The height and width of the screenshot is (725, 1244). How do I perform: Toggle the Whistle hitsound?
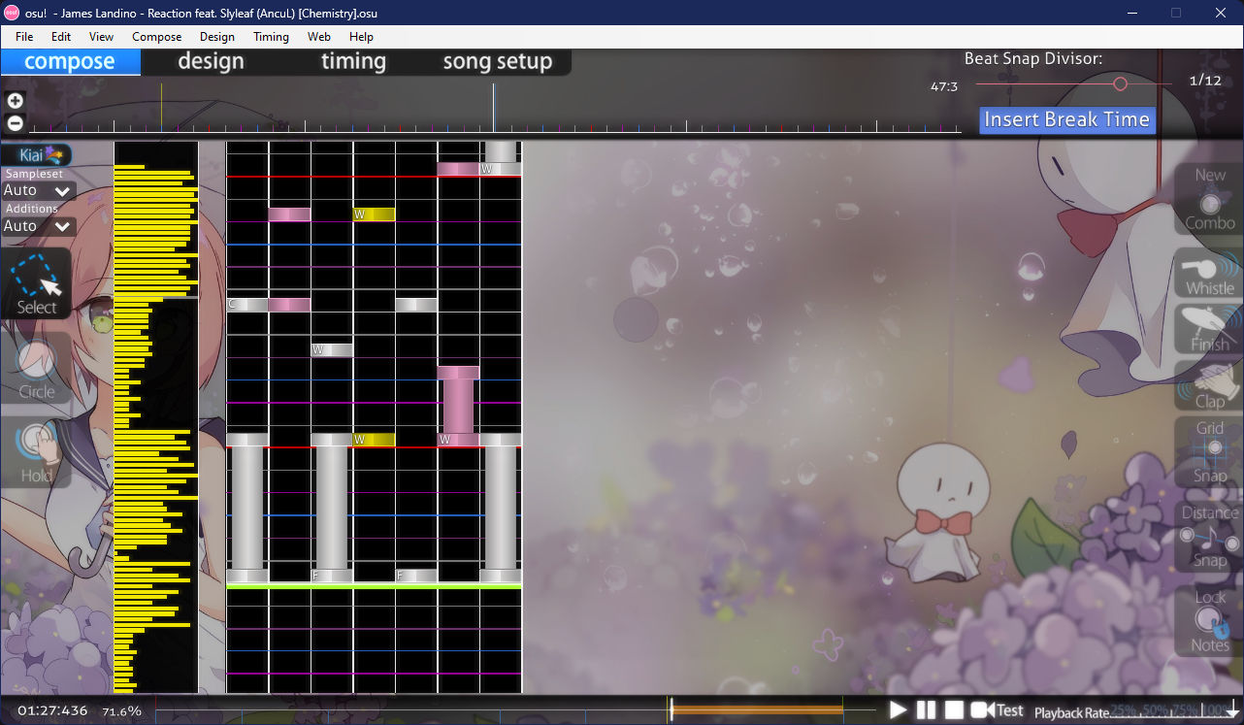1209,273
